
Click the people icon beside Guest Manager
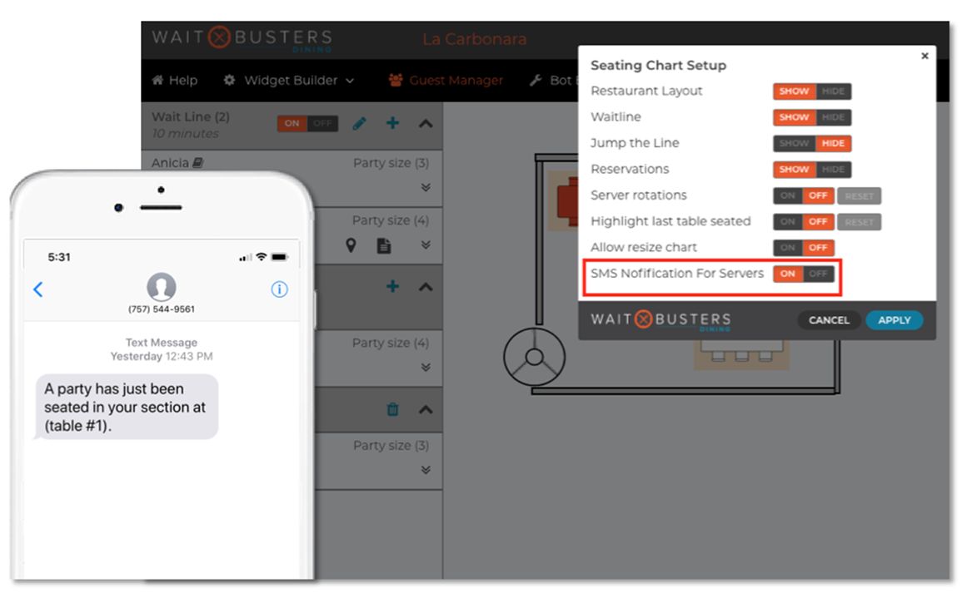396,80
